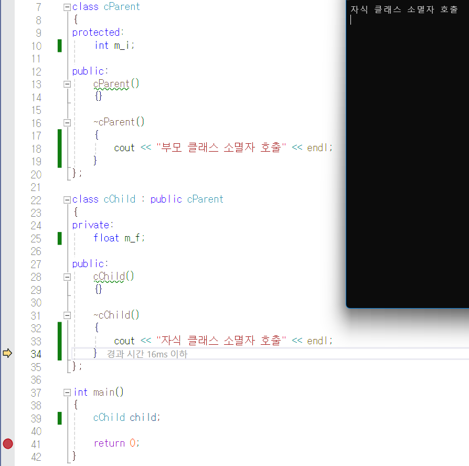Click the empty {} braces on line 29
Screen dimensions: 469x466
(99, 289)
